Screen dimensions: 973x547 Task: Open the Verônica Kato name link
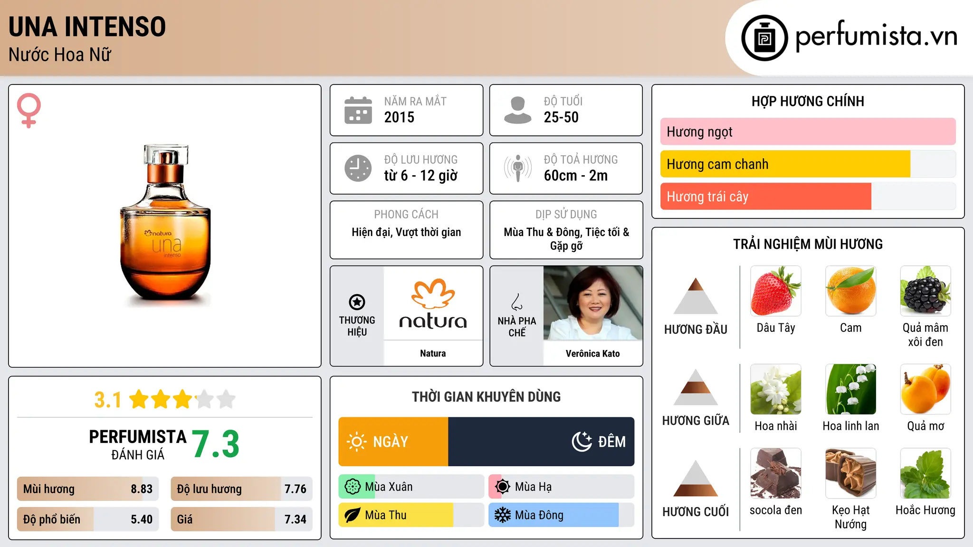[x=593, y=353]
